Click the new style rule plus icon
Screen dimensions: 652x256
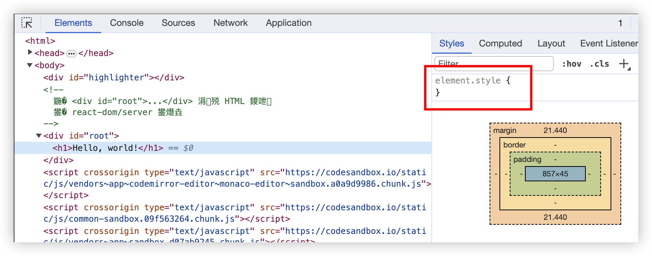[x=625, y=64]
